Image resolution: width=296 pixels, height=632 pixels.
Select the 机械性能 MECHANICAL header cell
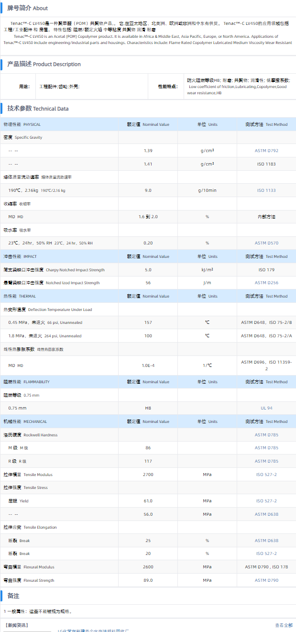59,421
